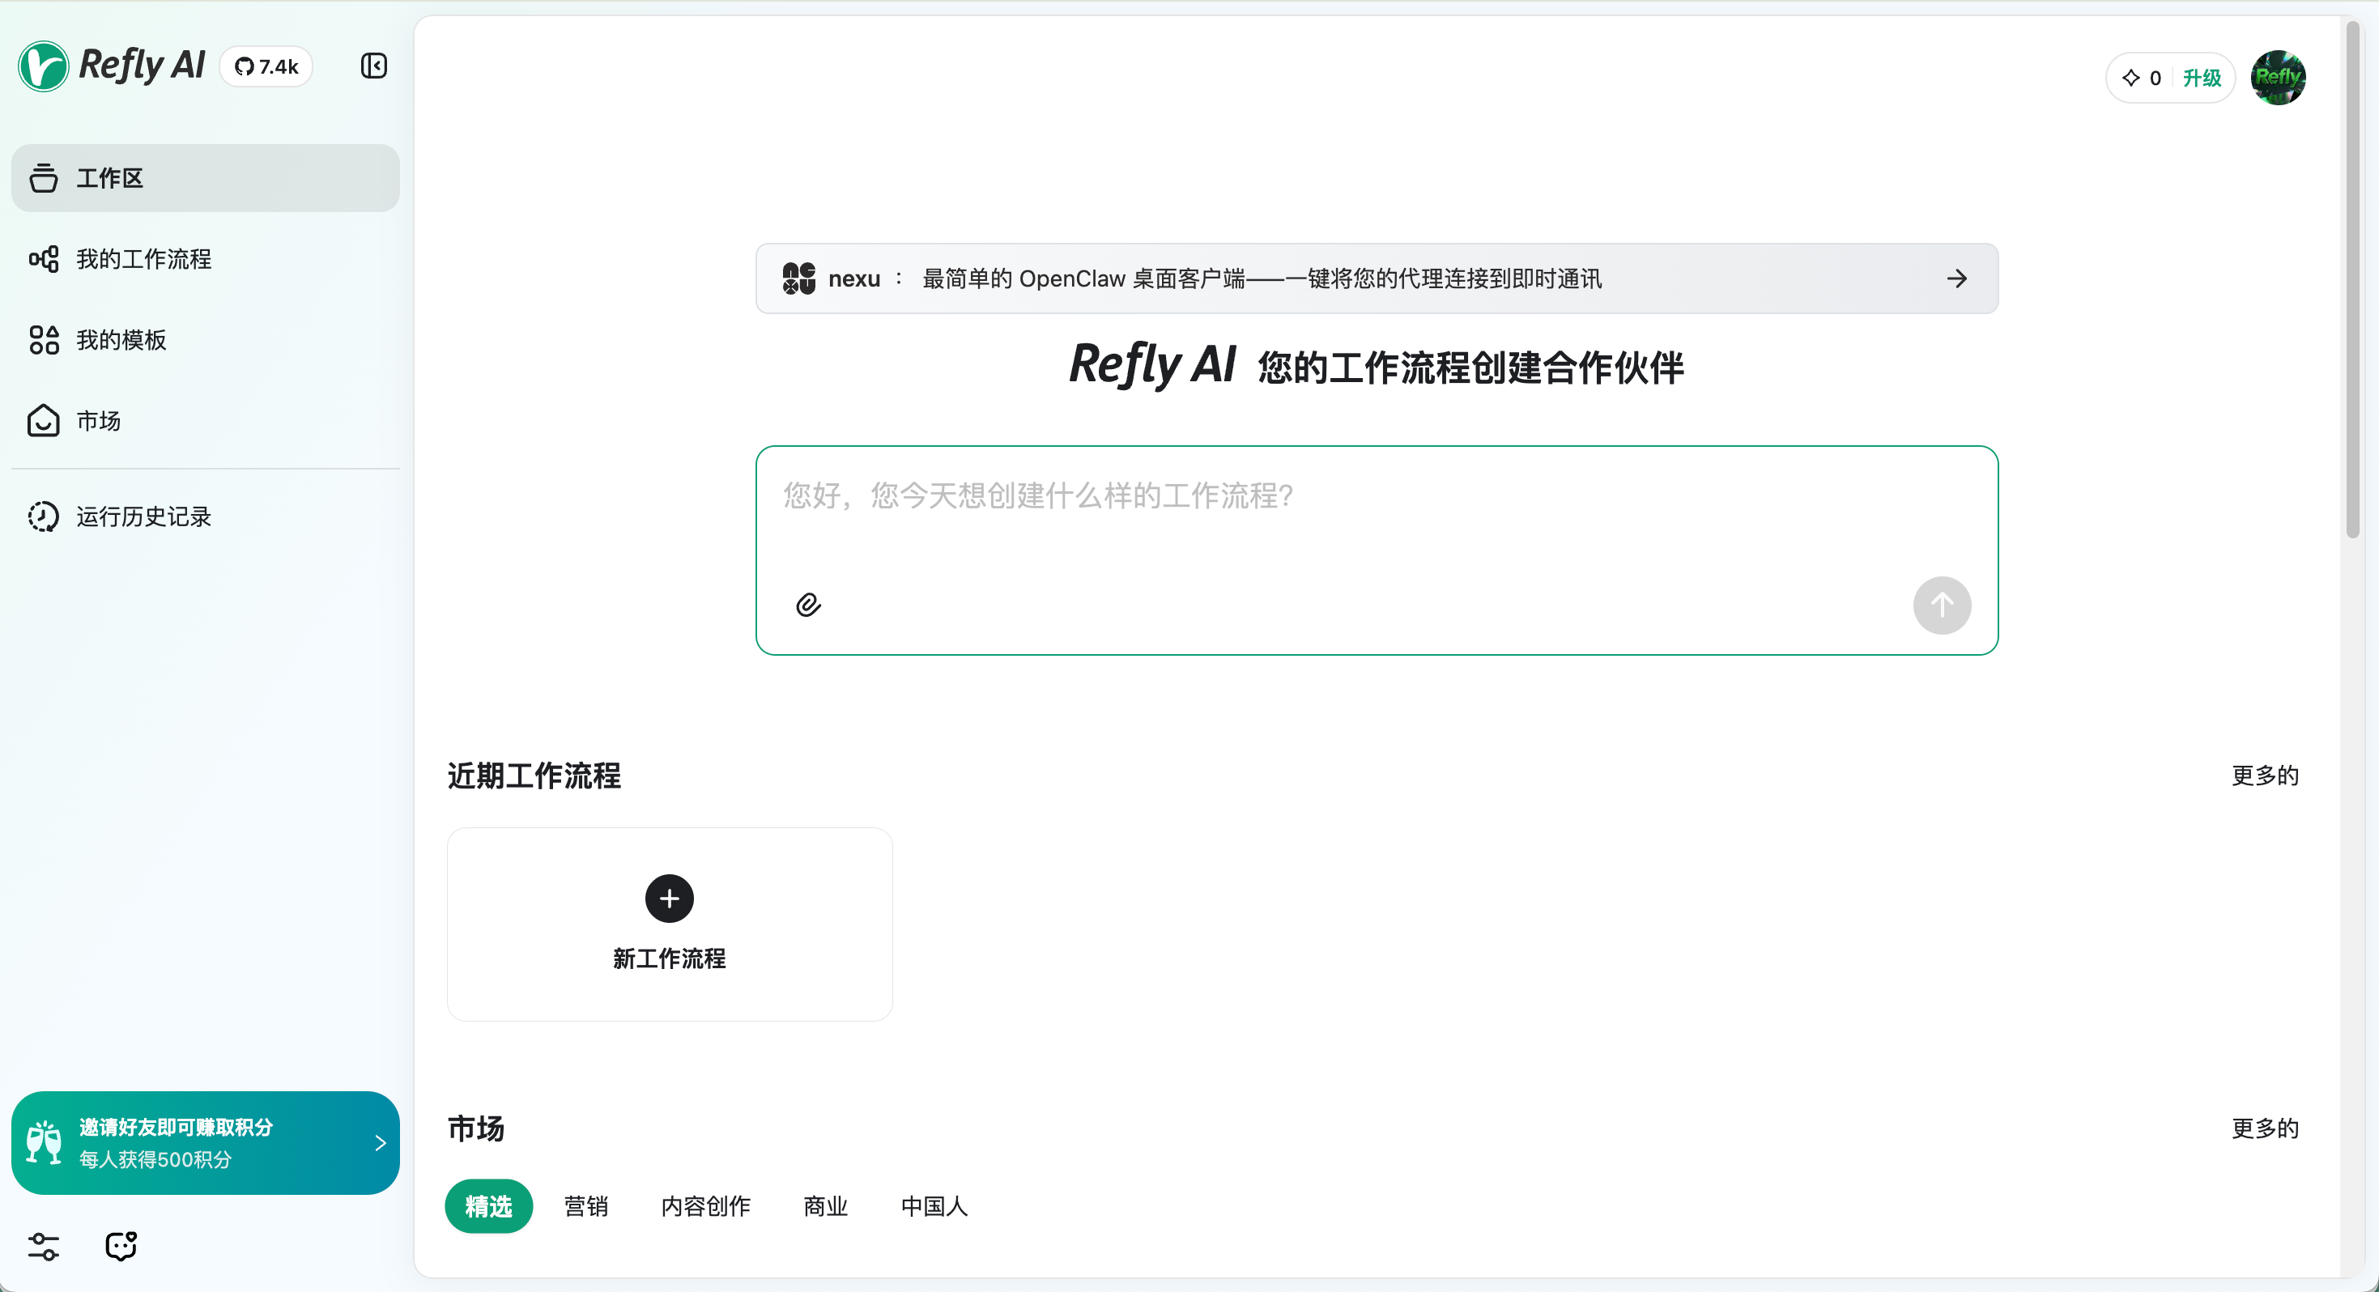Go to 市场 in the sidebar
This screenshot has width=2379, height=1292.
pyautogui.click(x=205, y=421)
